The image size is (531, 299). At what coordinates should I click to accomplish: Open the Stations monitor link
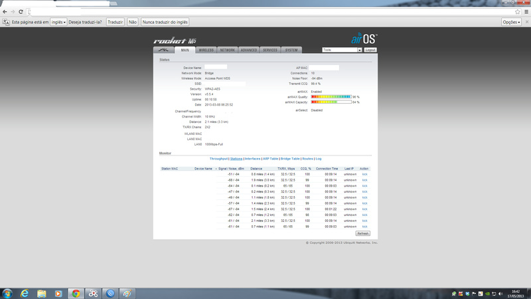(x=236, y=159)
